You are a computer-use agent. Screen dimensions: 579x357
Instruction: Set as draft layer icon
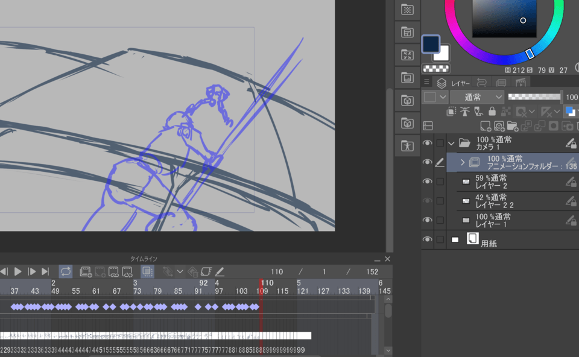478,112
